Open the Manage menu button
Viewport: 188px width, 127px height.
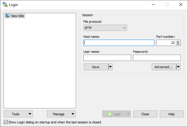coord(61,114)
